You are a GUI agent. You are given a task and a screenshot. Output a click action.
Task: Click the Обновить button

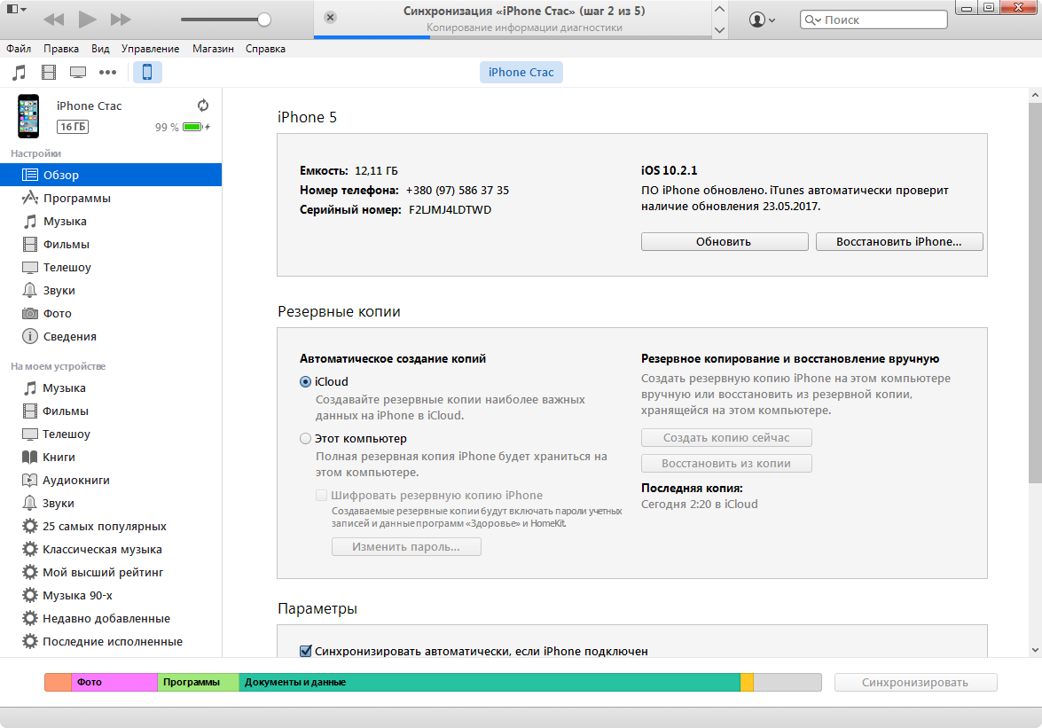pyautogui.click(x=724, y=242)
